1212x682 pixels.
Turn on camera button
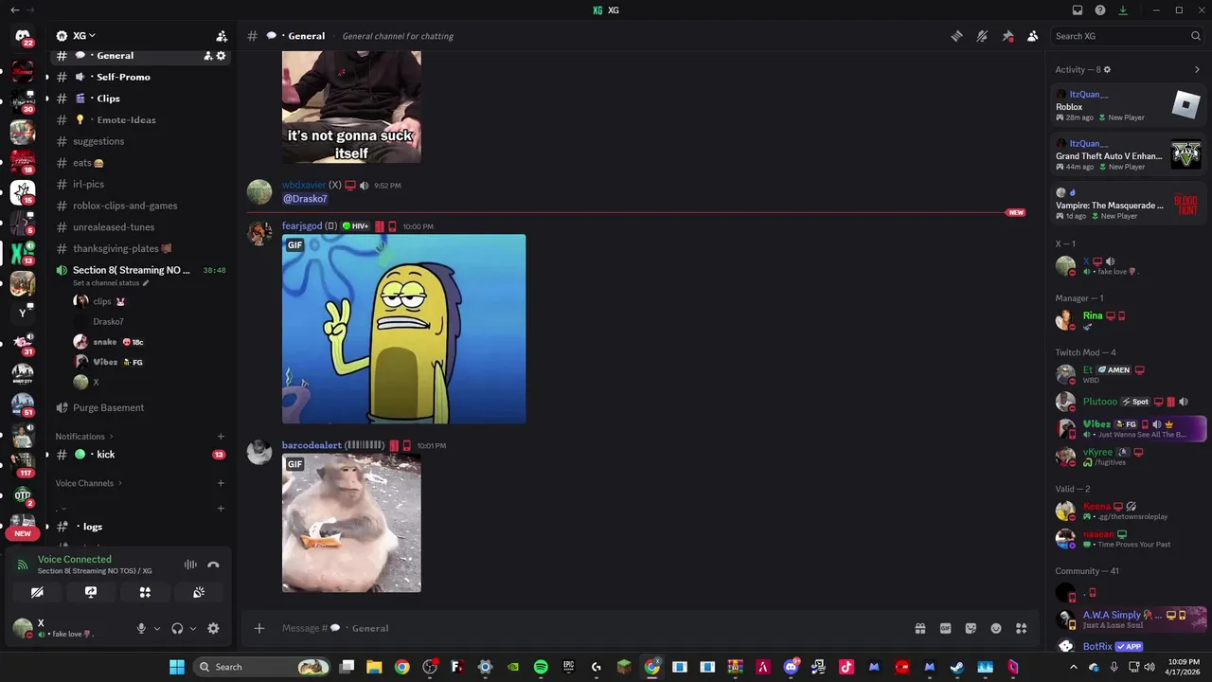37,592
